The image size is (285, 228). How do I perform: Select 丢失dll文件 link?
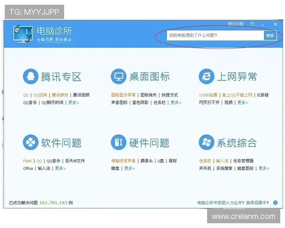point(75,161)
